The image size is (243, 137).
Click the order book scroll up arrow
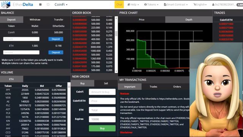(x=116, y=18)
